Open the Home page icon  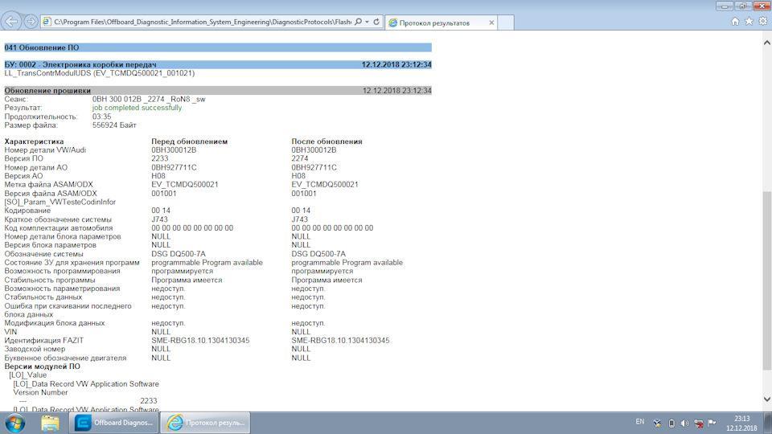click(x=734, y=21)
